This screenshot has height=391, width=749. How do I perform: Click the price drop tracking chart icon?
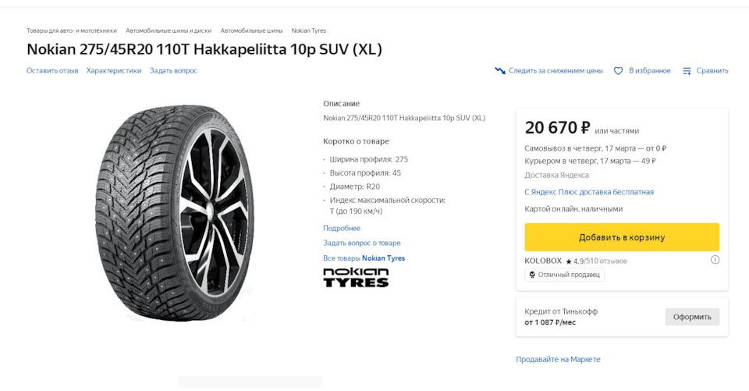pyautogui.click(x=500, y=71)
